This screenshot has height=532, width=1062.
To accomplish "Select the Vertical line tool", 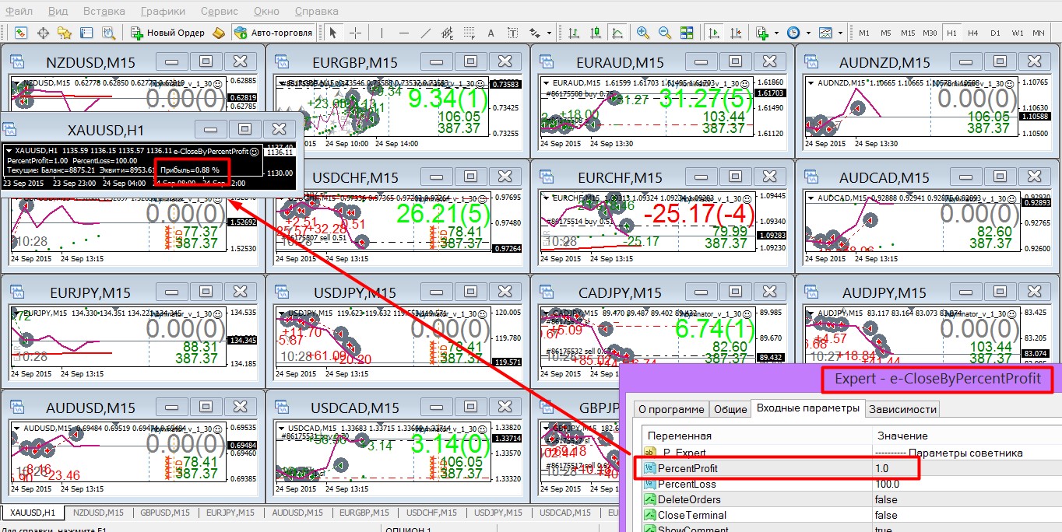I will click(382, 33).
